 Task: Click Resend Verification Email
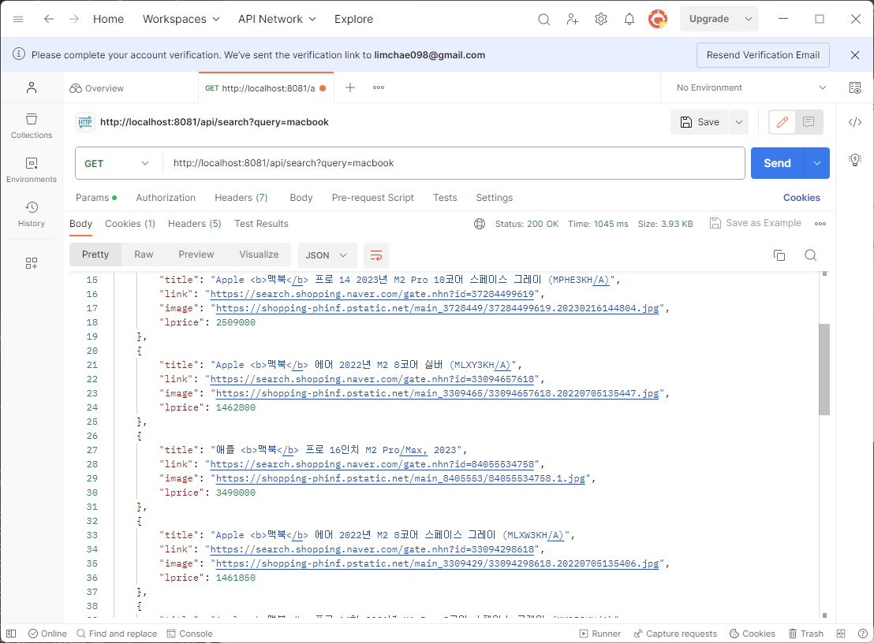click(763, 55)
